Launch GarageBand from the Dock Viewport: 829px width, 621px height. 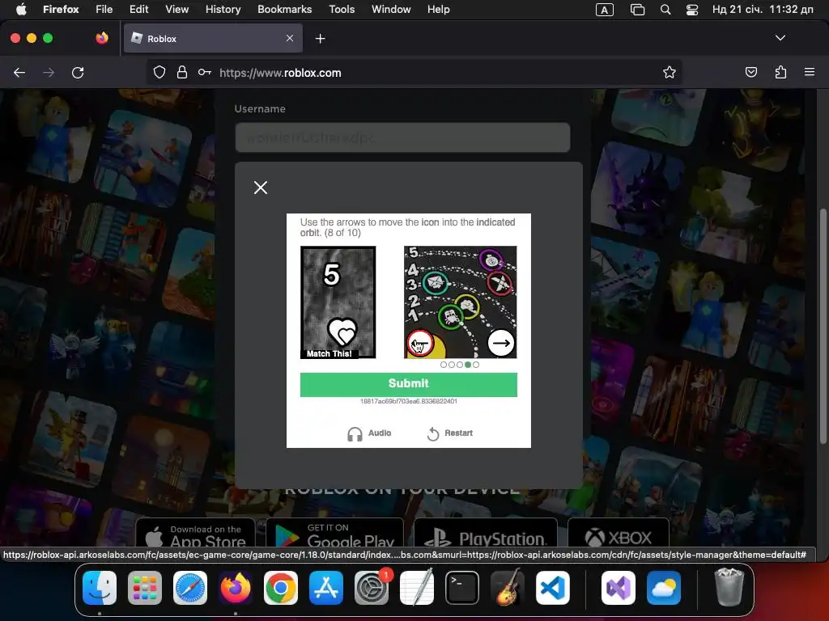(508, 588)
